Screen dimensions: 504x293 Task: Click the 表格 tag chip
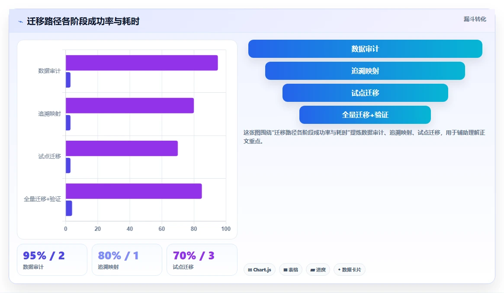point(291,270)
